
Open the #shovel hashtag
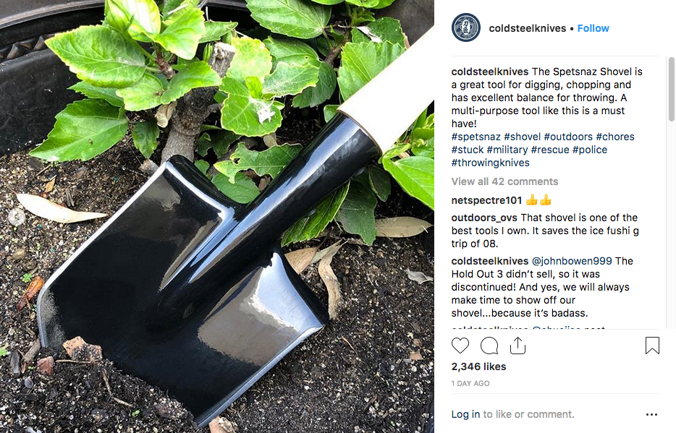(522, 137)
